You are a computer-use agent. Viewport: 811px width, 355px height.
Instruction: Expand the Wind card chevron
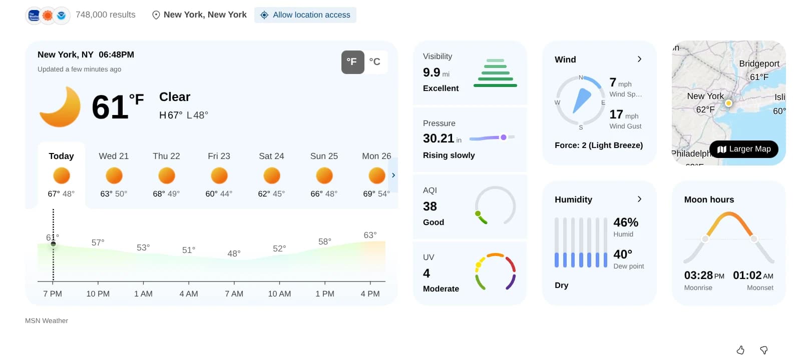point(639,59)
